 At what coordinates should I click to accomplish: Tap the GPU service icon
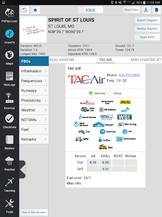point(82,139)
